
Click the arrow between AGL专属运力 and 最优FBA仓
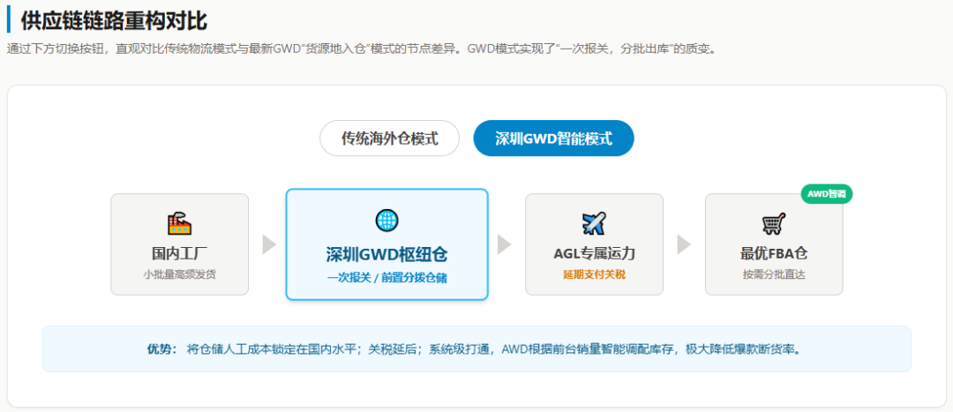point(684,244)
